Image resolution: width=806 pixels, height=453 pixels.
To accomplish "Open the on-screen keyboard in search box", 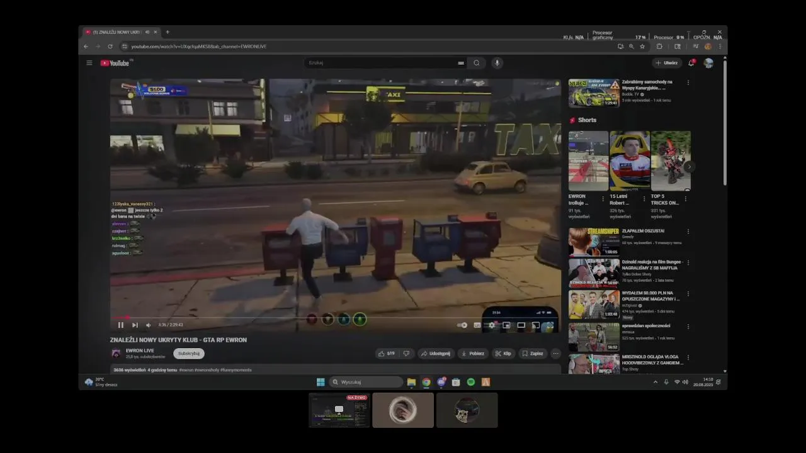I will [461, 63].
